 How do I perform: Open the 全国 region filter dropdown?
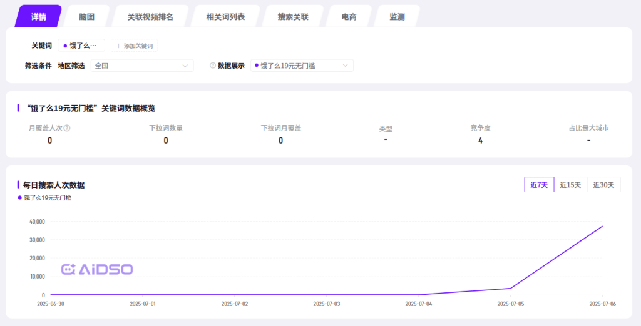(x=142, y=66)
